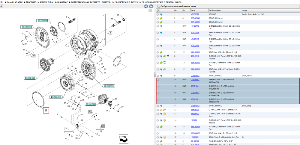300x145 pixels.
Task: Click blue supersession arrow for HOUSING row
Action: point(161,14)
